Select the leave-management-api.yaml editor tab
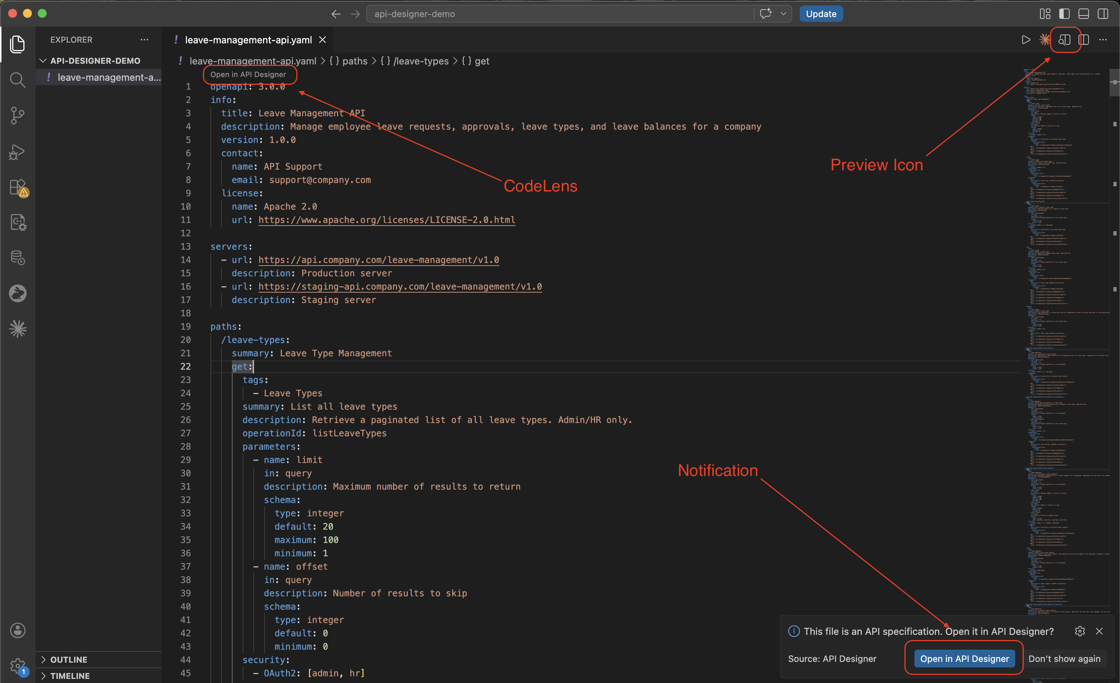Screen dimensions: 1120x683 (248, 40)
